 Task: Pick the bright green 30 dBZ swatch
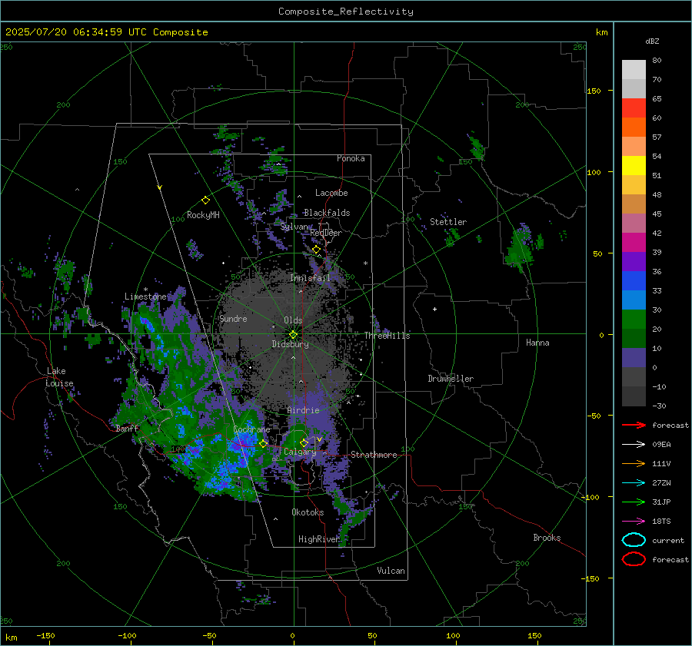(x=634, y=319)
